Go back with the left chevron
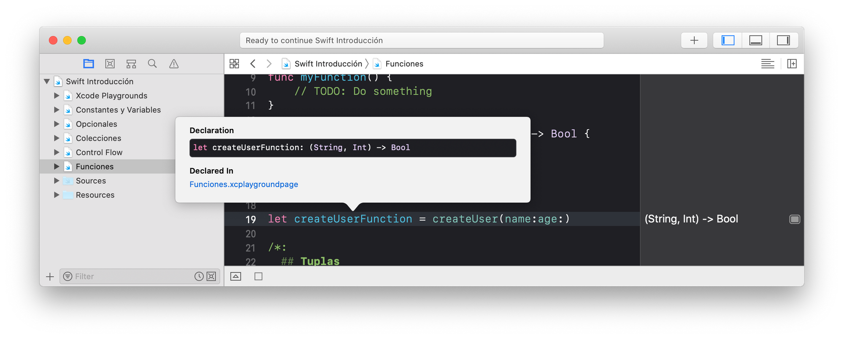This screenshot has width=844, height=339. pyautogui.click(x=253, y=64)
